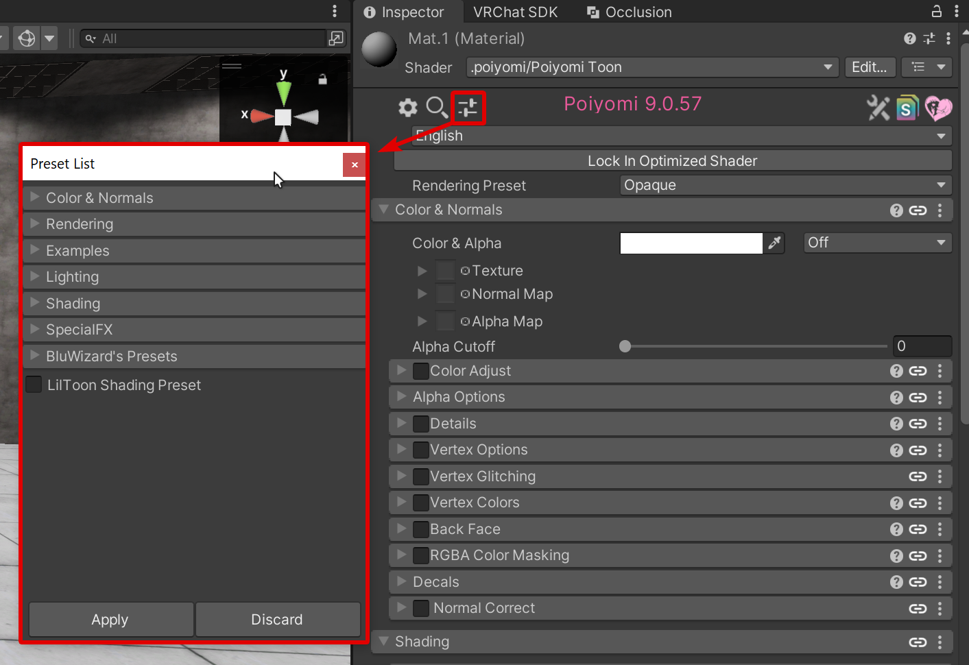Viewport: 969px width, 665px height.
Task: Open Rendering Preset Opaque dropdown
Action: (x=786, y=185)
